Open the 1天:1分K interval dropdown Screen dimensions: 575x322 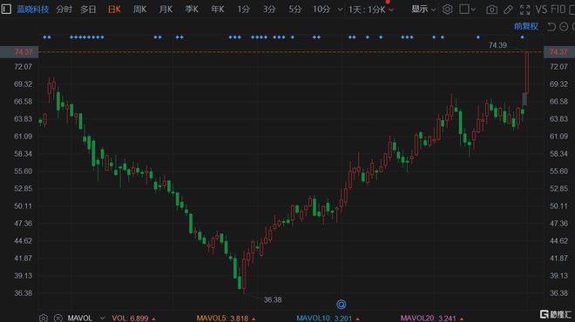point(371,10)
